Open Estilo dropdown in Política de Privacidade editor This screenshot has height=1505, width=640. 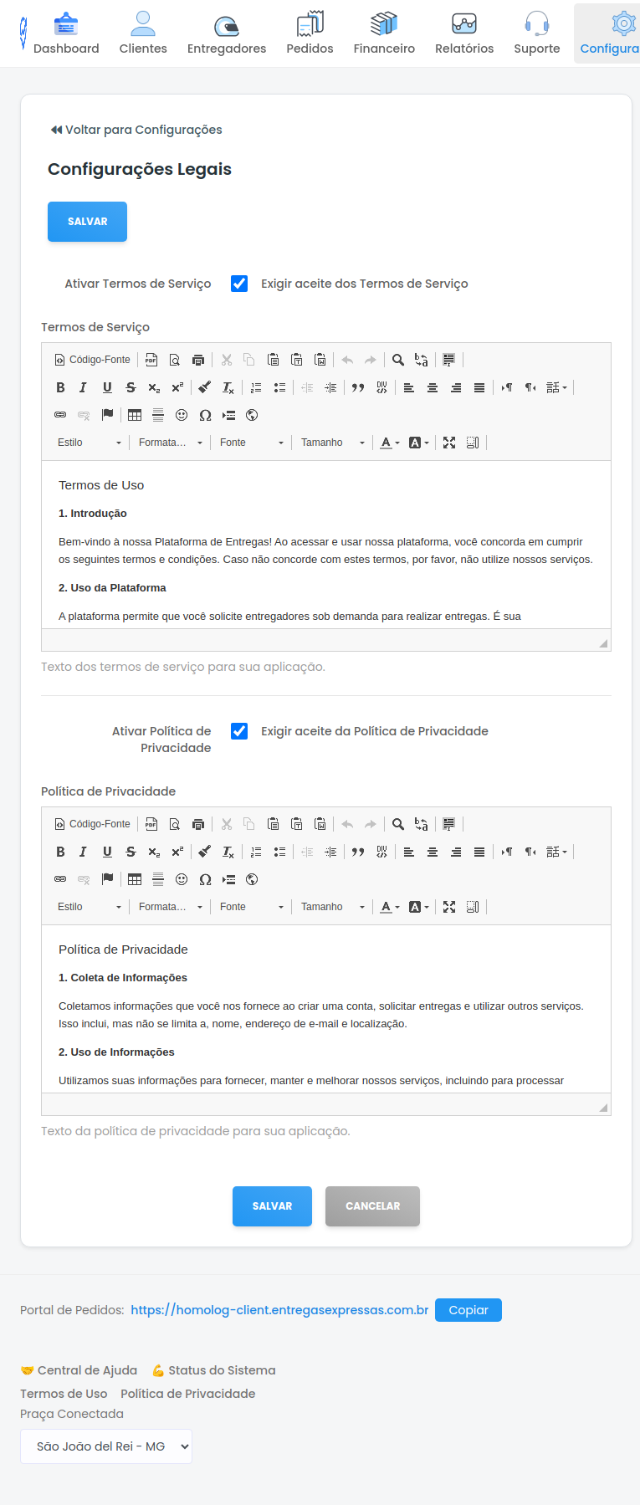click(x=89, y=907)
